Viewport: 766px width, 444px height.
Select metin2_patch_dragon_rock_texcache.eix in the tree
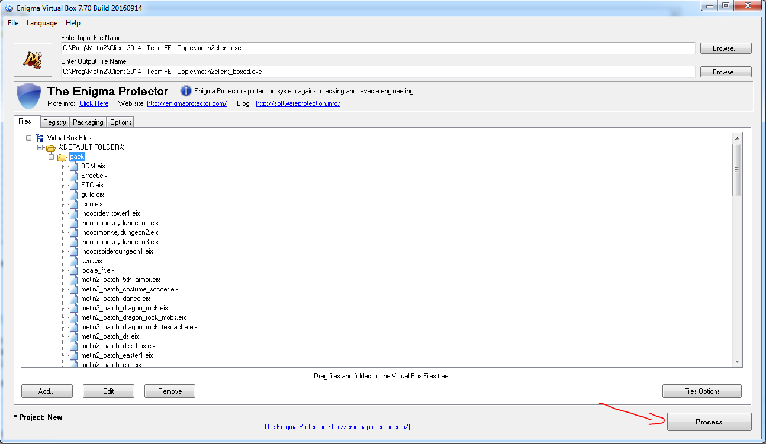pyautogui.click(x=139, y=327)
